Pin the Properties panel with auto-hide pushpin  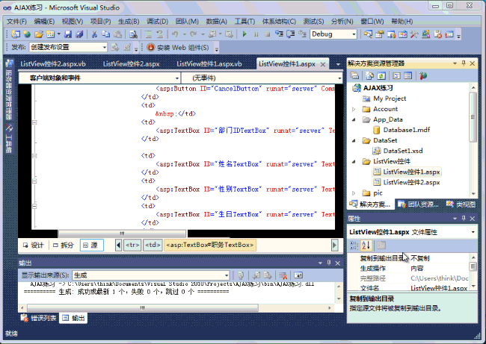click(464, 219)
